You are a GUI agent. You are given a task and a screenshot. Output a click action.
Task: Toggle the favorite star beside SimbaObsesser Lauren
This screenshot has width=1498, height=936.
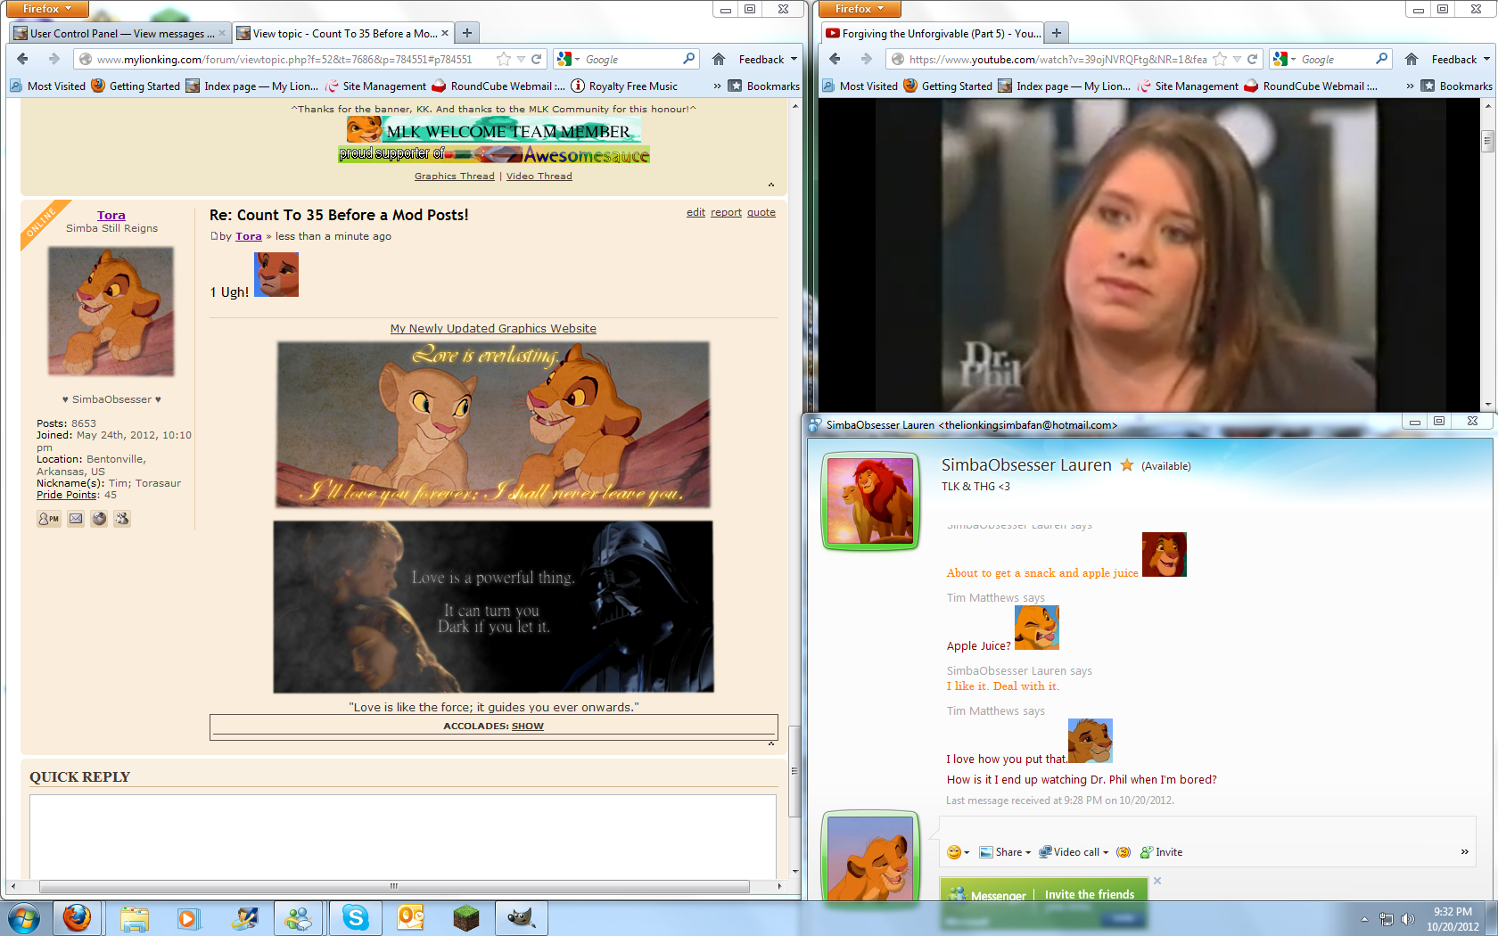1127,465
